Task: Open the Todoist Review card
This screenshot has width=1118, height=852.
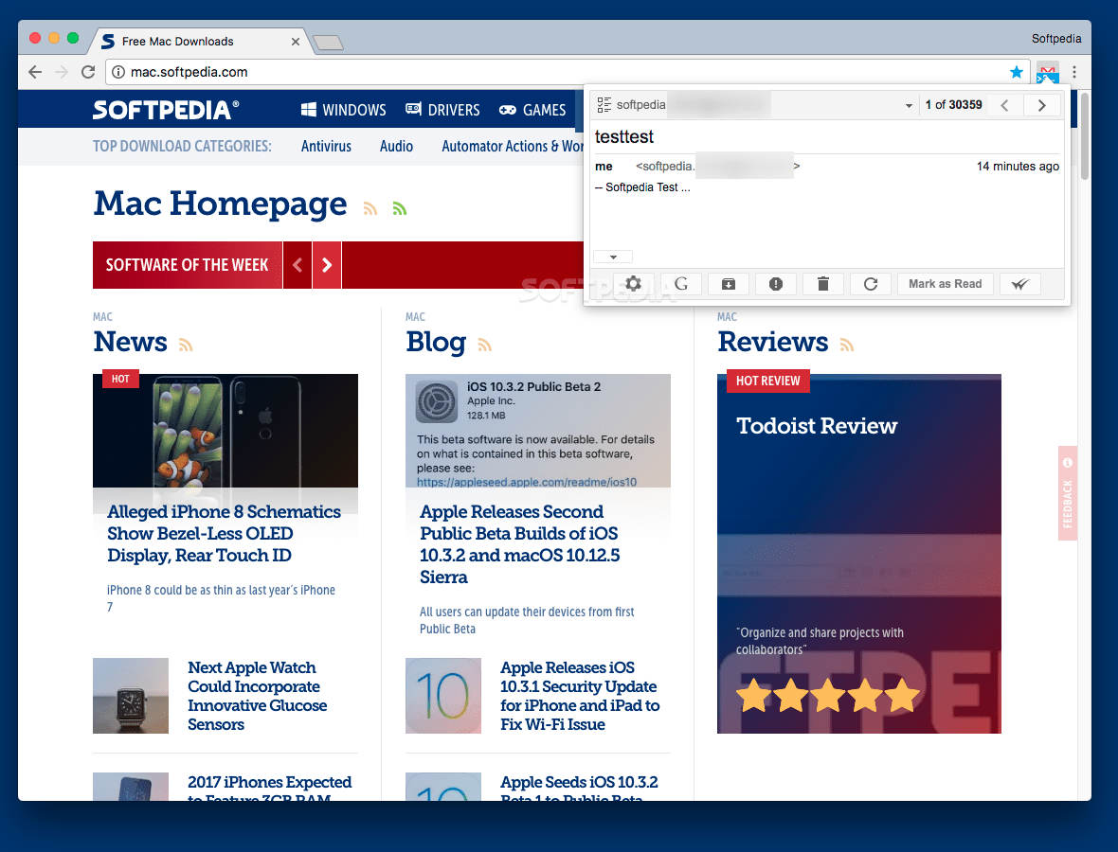Action: click(859, 554)
